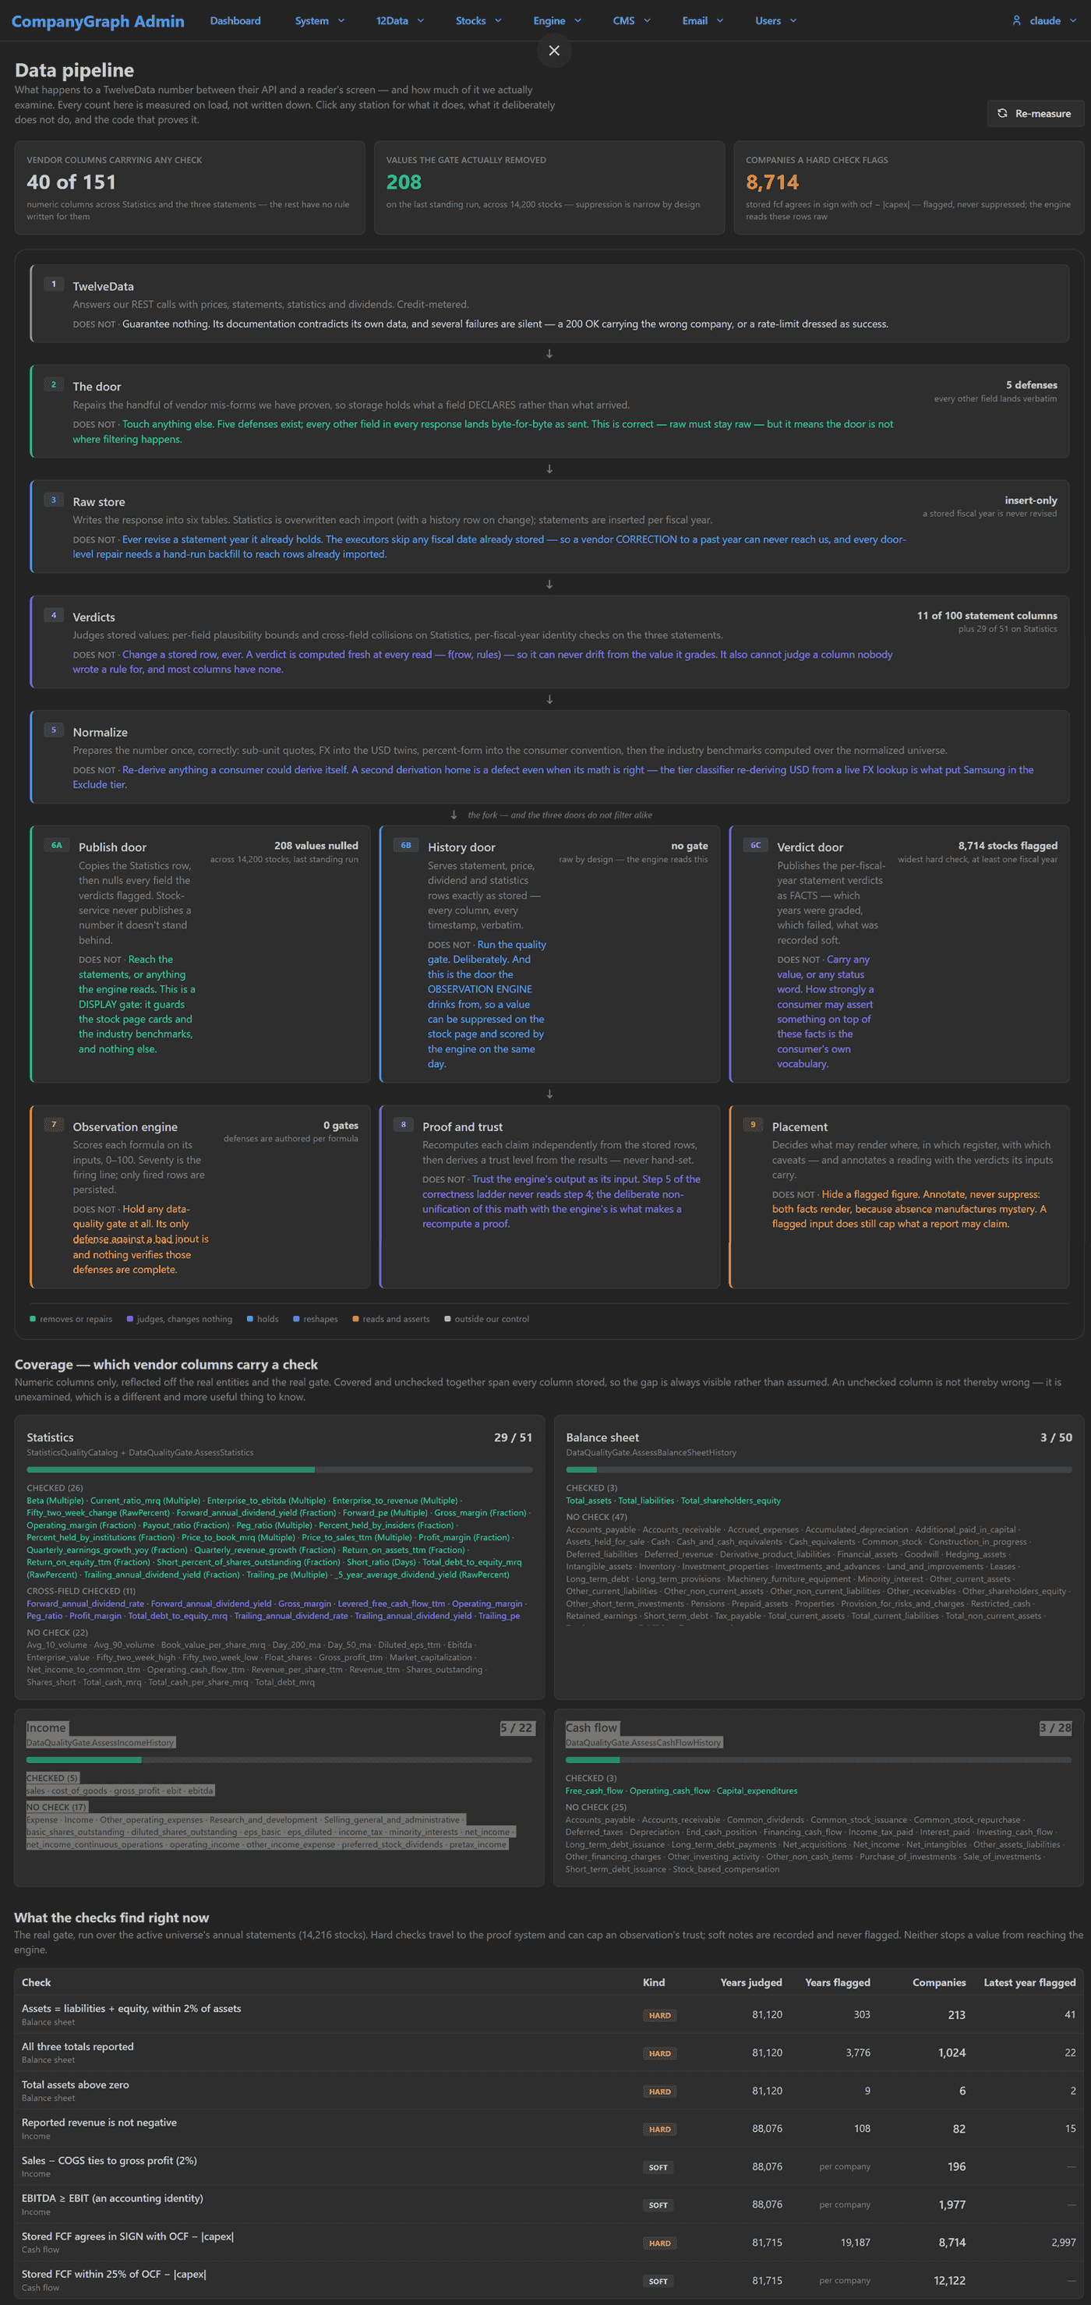Click the 6A badge on Publish door
Image resolution: width=1091 pixels, height=2305 pixels.
pyautogui.click(x=56, y=845)
